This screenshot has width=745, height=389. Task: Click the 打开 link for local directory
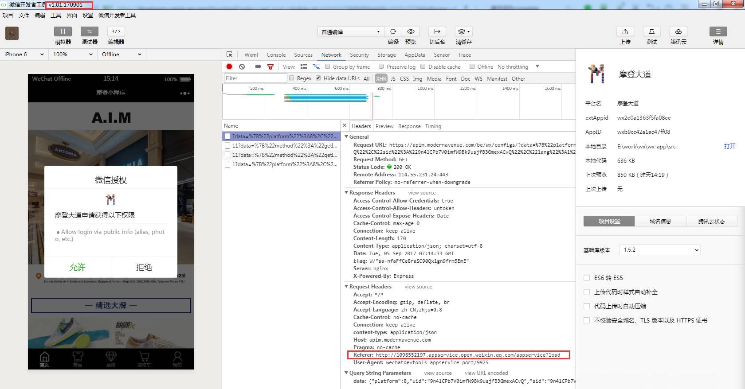point(729,146)
